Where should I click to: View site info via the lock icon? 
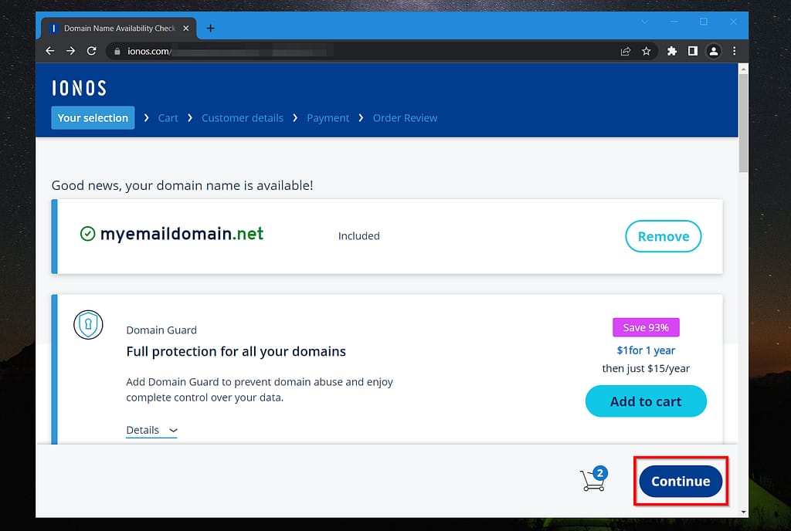pyautogui.click(x=117, y=52)
